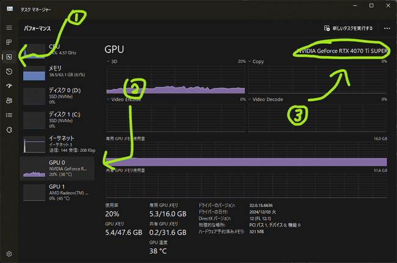Click the Video Decode graph area

pyautogui.click(x=317, y=118)
